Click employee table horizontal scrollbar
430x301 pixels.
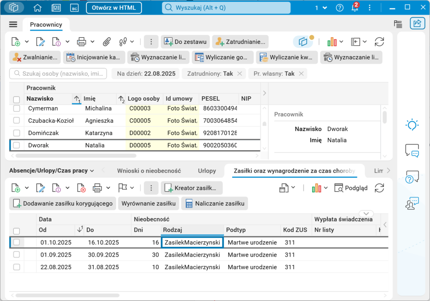76,156
